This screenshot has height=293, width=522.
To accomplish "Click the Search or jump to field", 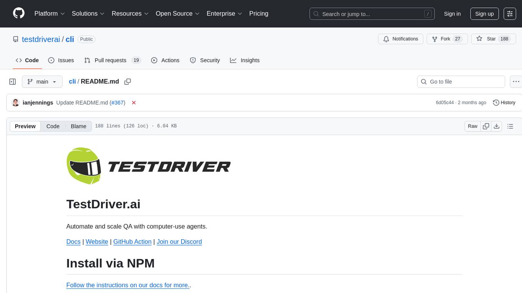I will [372, 14].
